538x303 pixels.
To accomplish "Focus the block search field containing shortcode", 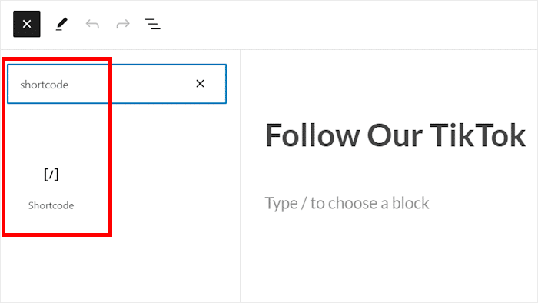I will (x=117, y=84).
